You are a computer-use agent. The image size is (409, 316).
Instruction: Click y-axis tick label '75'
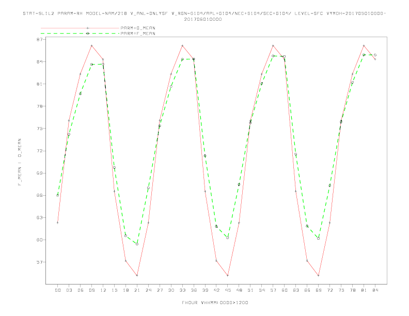(41, 129)
